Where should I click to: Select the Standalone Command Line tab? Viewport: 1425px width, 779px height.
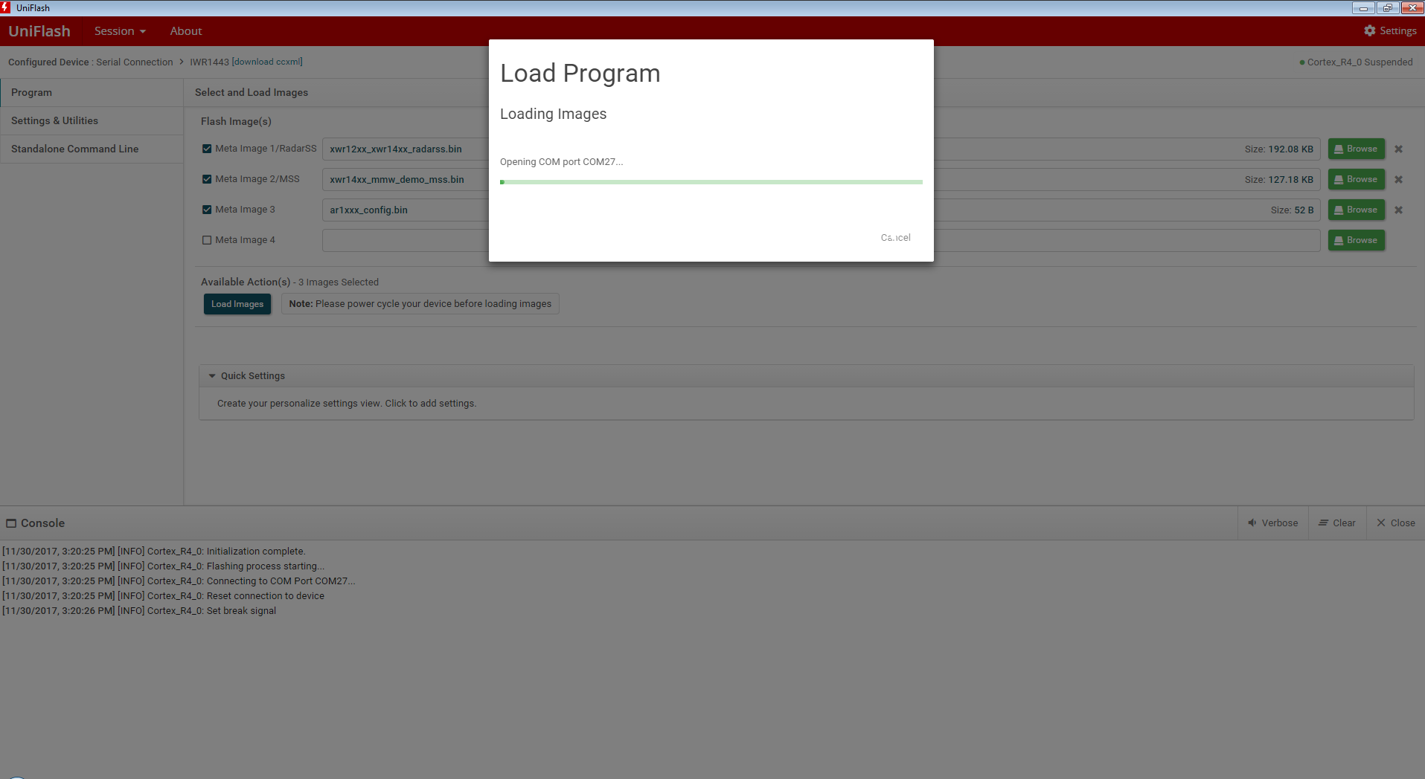click(92, 149)
